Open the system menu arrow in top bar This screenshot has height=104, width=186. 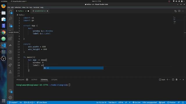coord(184,1)
